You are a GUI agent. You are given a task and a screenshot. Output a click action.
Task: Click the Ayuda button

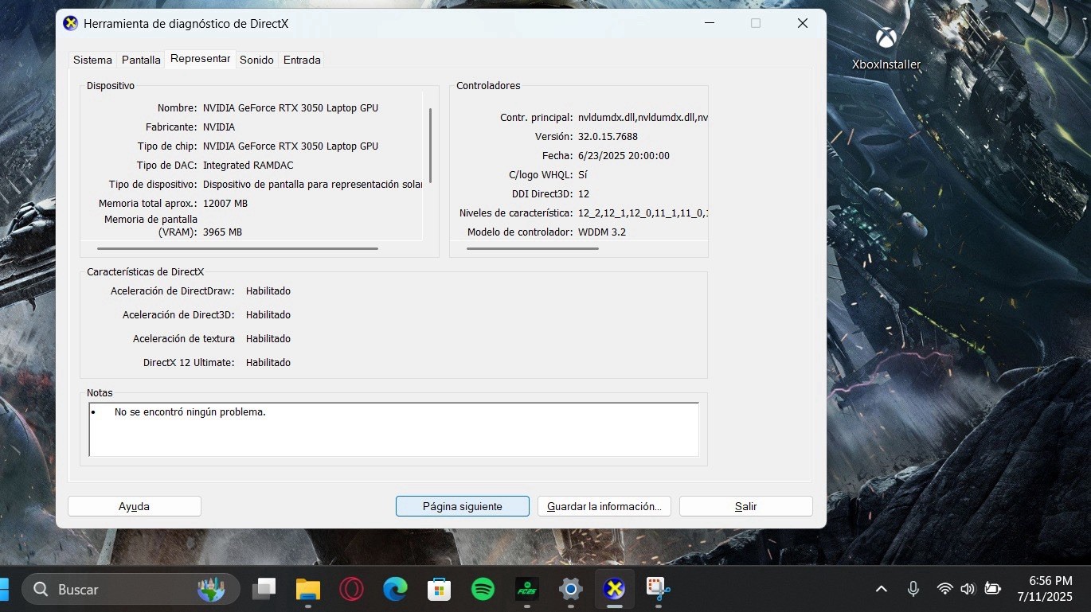[135, 506]
